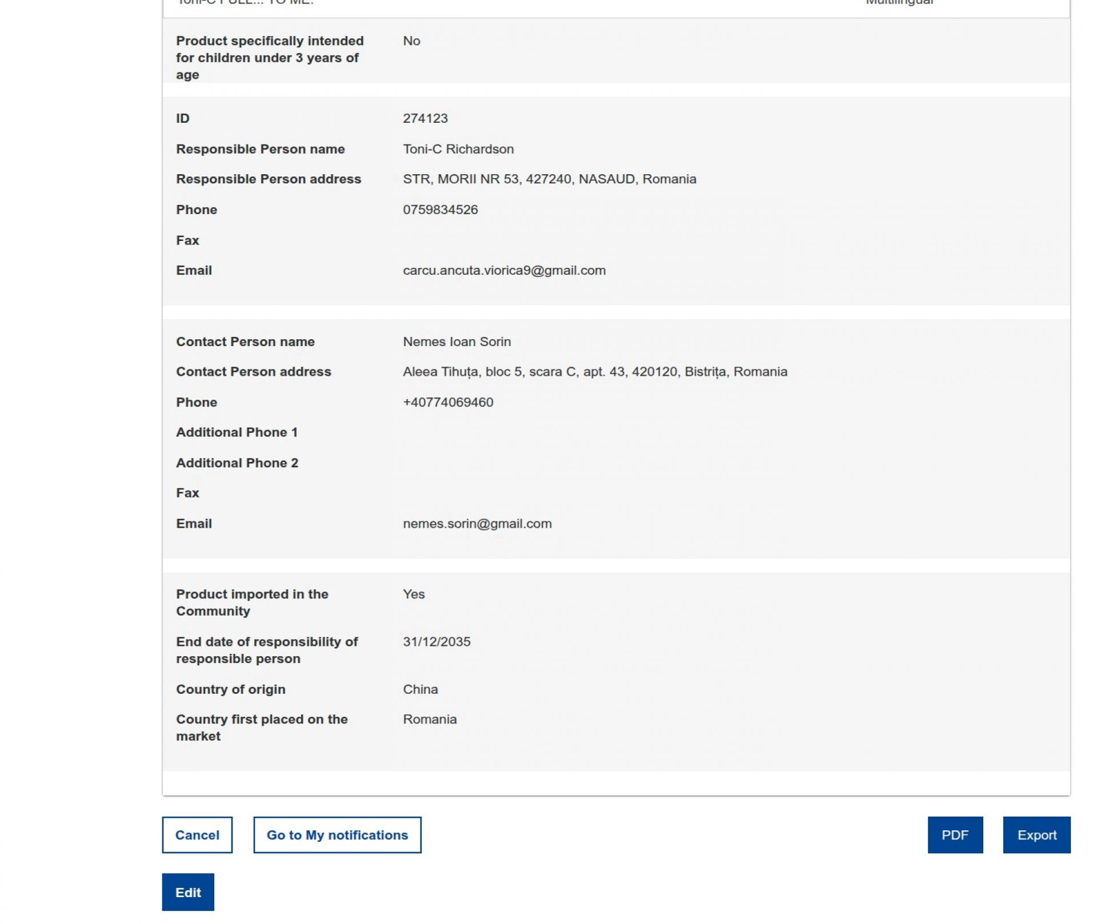Click contact name Nemes Ioan Sorin

[x=457, y=342]
